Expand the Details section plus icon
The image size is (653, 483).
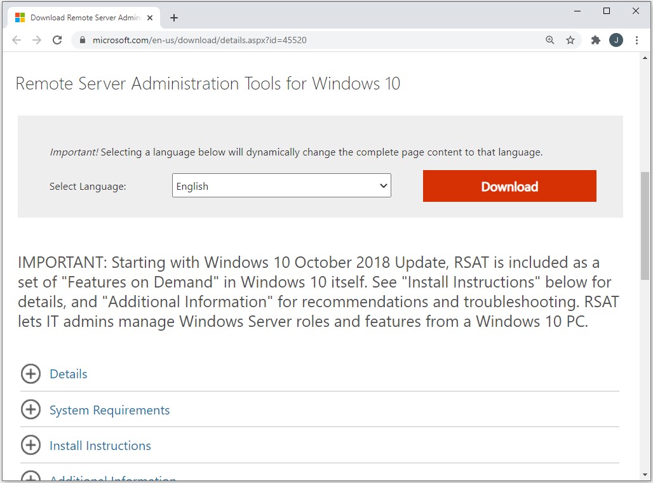pyautogui.click(x=31, y=374)
